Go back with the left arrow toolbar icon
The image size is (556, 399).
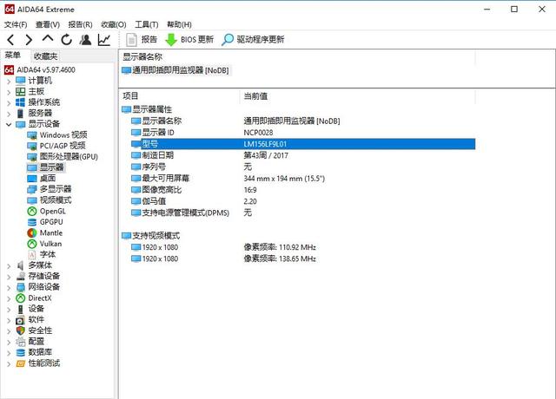tap(10, 40)
